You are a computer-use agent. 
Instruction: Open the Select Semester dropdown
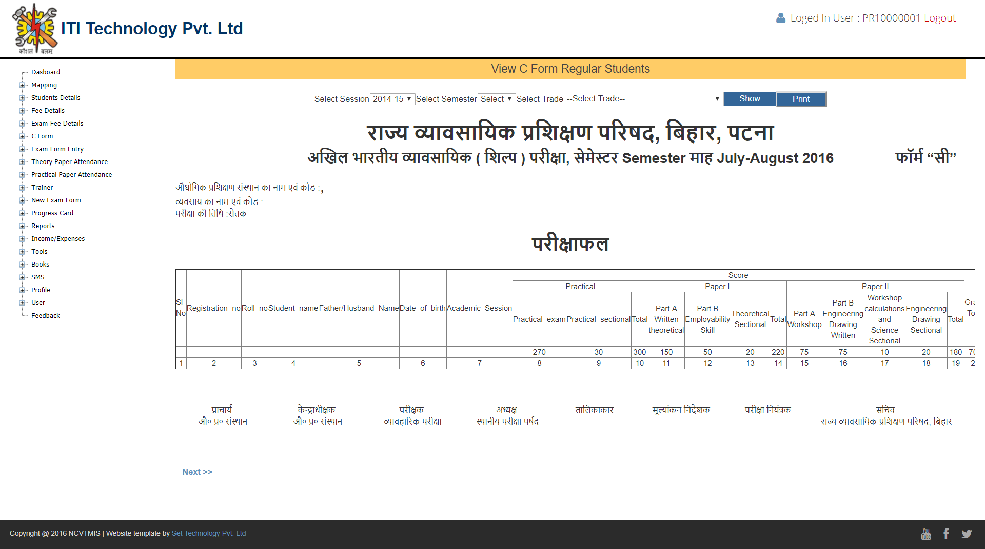coord(496,99)
